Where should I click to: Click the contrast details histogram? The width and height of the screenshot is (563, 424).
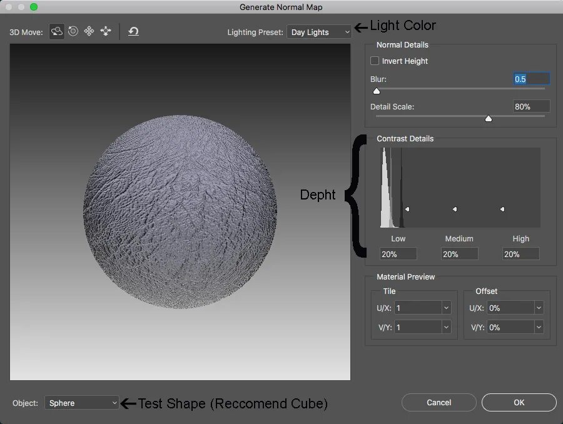point(460,188)
